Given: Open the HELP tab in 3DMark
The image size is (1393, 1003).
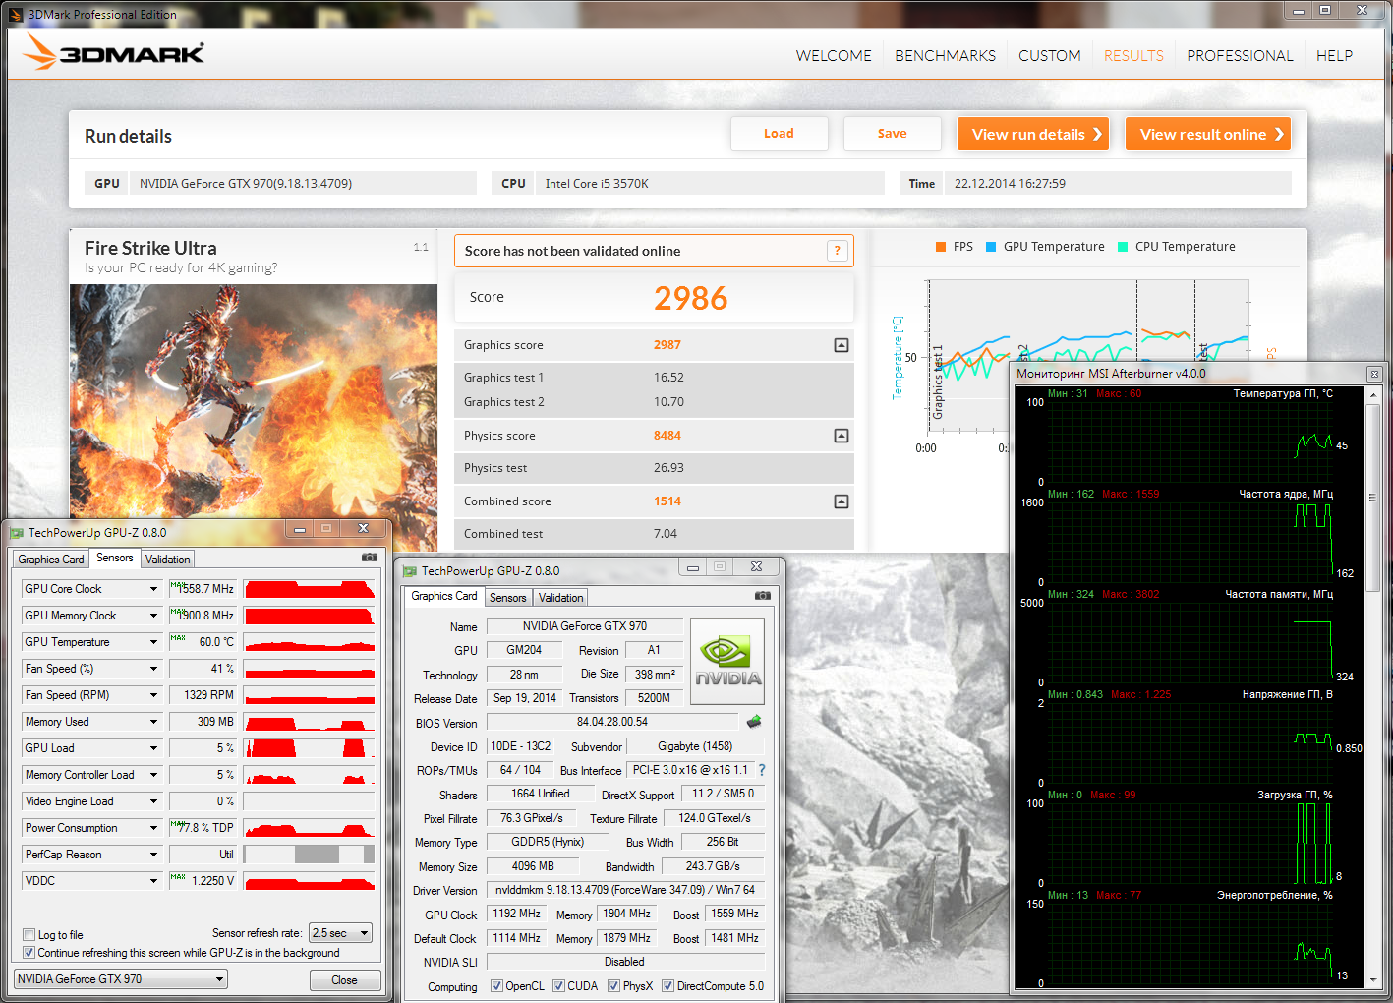Looking at the screenshot, I should tap(1334, 56).
